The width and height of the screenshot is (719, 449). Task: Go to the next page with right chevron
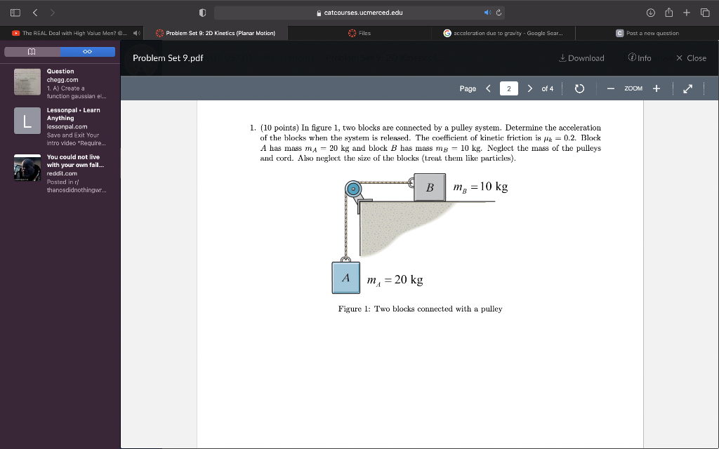[530, 88]
